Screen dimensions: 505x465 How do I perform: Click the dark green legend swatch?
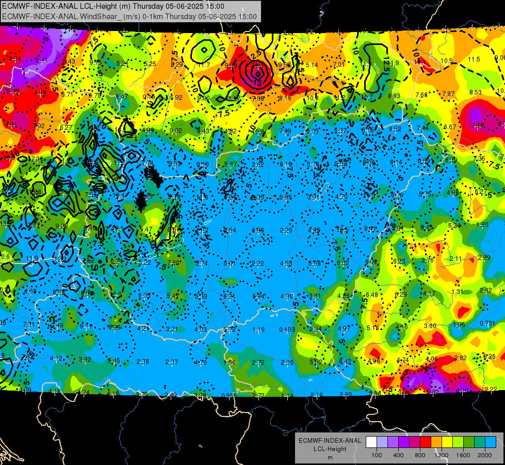(468, 442)
